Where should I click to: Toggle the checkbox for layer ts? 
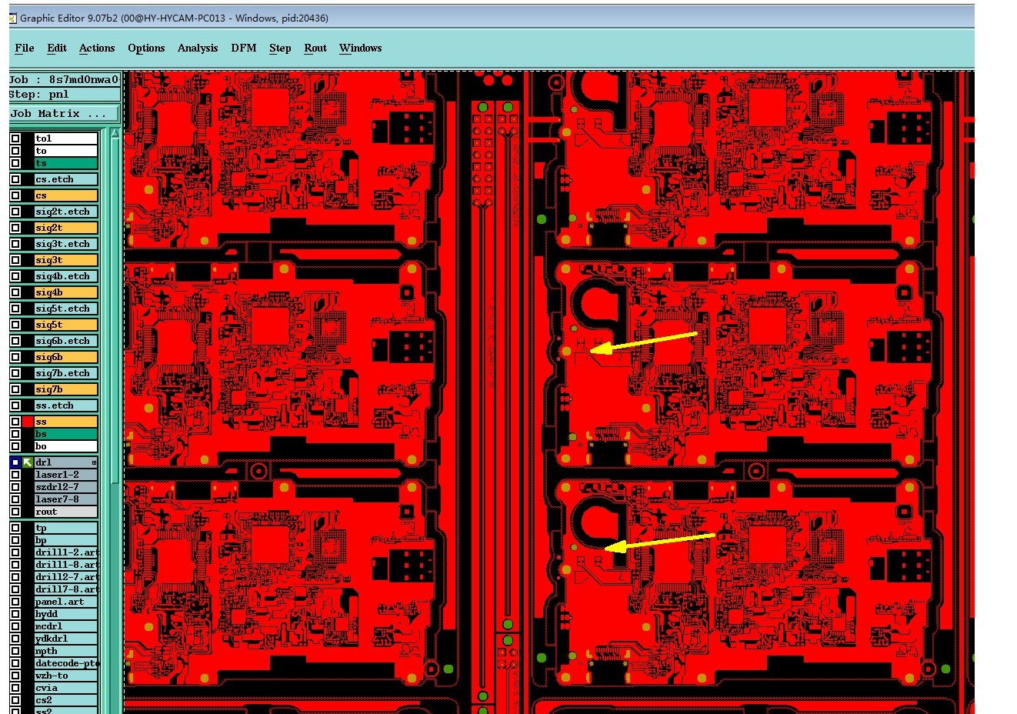[15, 163]
